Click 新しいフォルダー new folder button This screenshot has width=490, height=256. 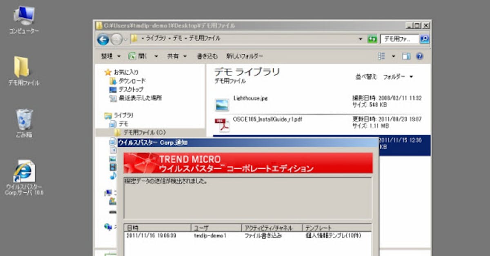(245, 56)
